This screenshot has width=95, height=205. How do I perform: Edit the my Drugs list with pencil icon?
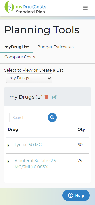[54, 97]
